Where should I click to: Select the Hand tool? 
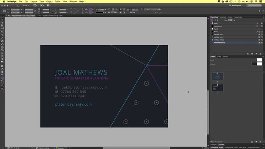pos(2,72)
